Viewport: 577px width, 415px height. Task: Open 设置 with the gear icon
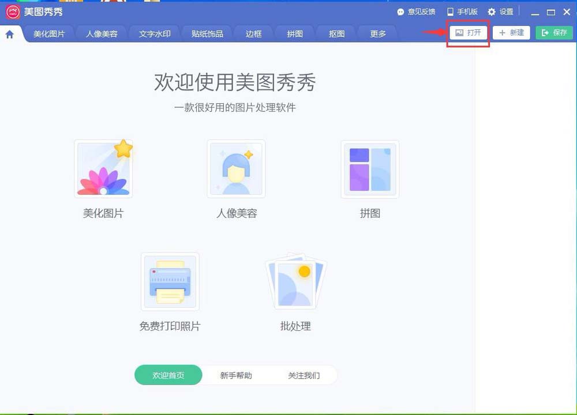click(500, 12)
